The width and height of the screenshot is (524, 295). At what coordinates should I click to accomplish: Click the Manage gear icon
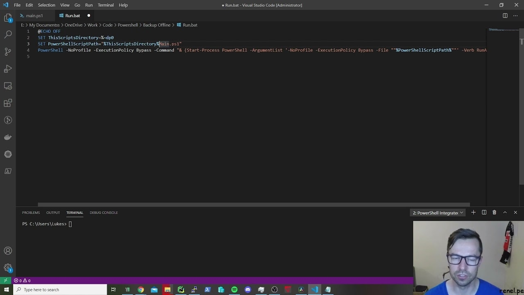pyautogui.click(x=8, y=268)
